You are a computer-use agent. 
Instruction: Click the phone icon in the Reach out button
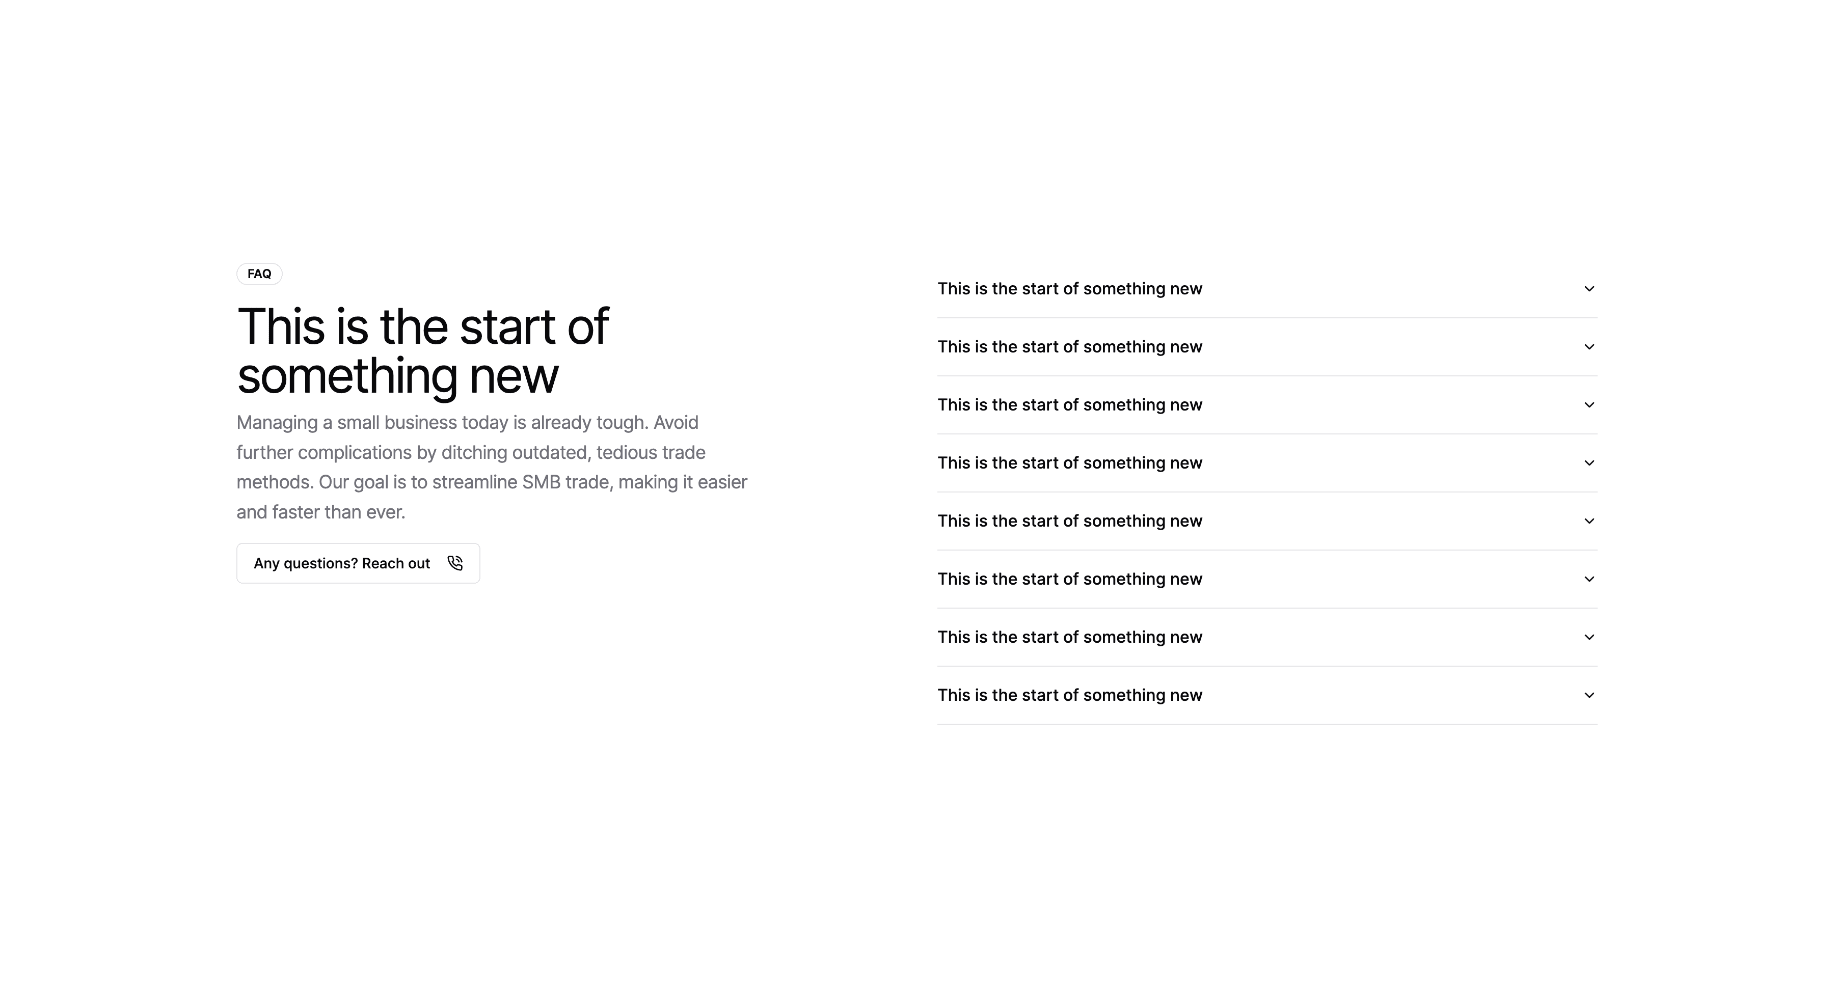455,563
